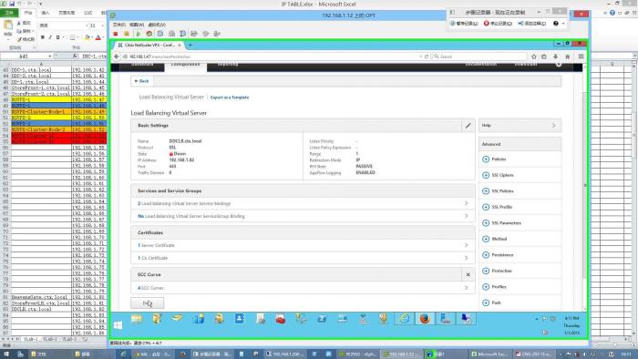Viewport: 638px width, 359px height.
Task: Toggle italic in the Excel ribbon
Action: [x=50, y=37]
